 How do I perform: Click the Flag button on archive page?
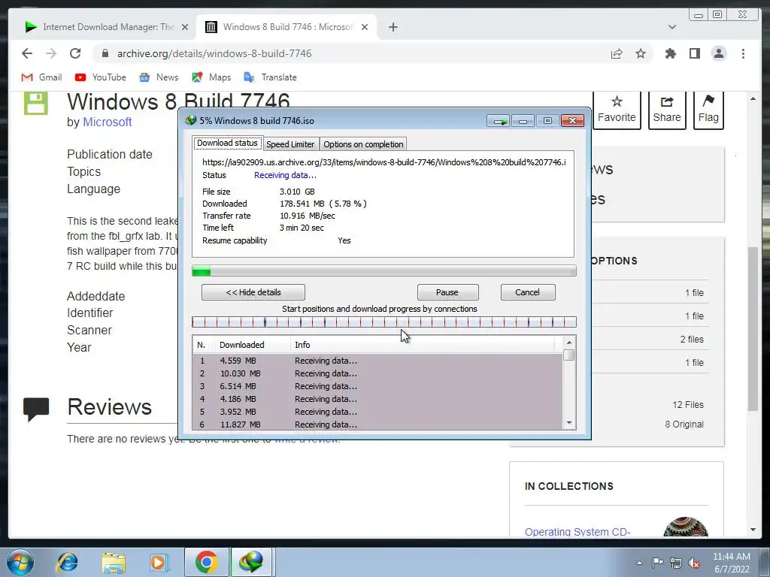coord(708,110)
